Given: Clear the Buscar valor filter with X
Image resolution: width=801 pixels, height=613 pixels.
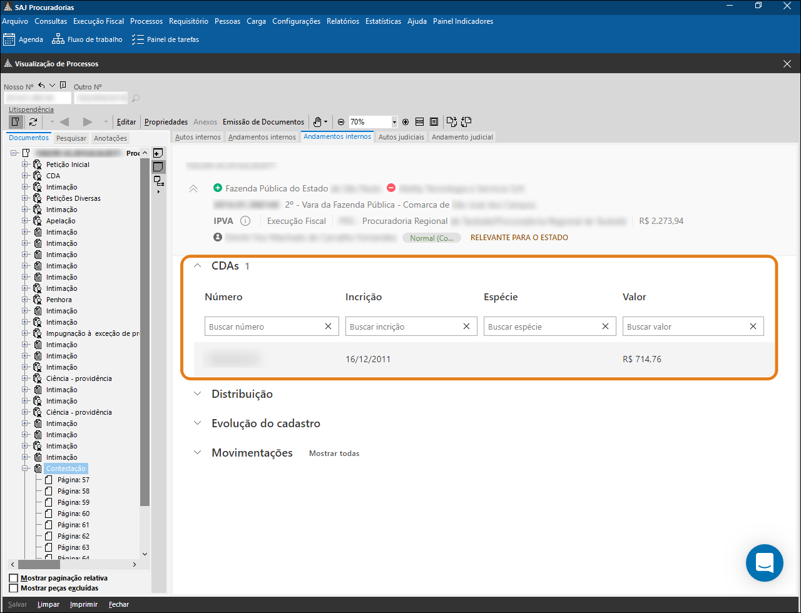Looking at the screenshot, I should tap(753, 327).
